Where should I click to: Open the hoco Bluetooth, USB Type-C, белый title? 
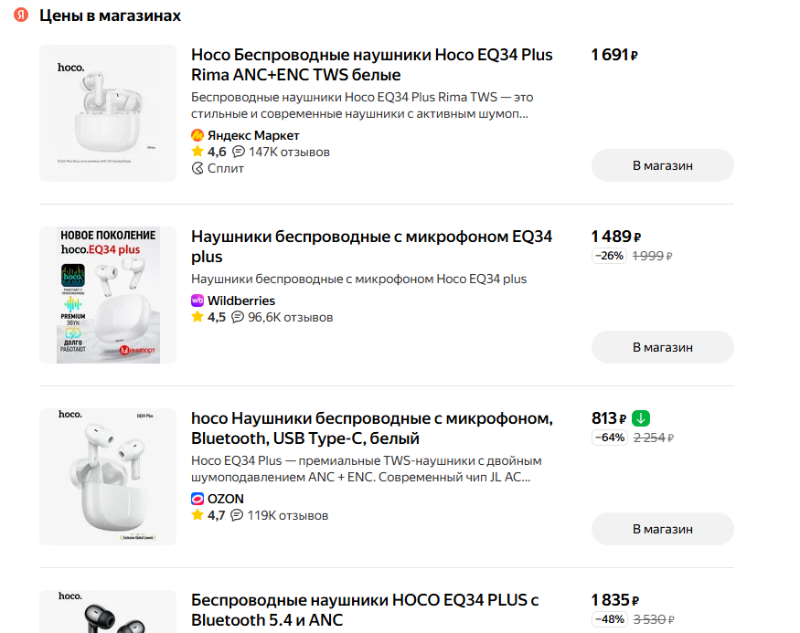point(371,428)
